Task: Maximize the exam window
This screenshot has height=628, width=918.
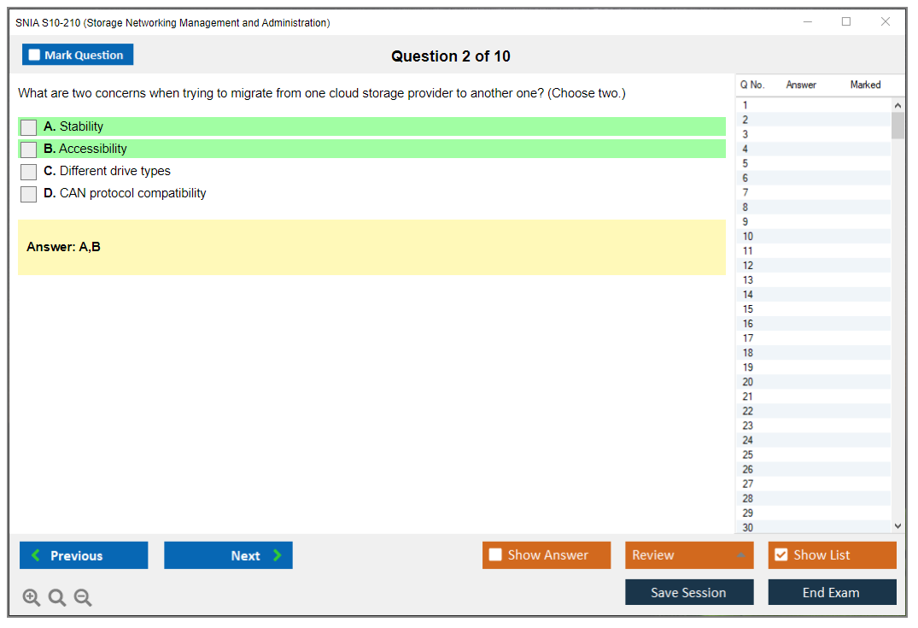Action: [x=846, y=22]
